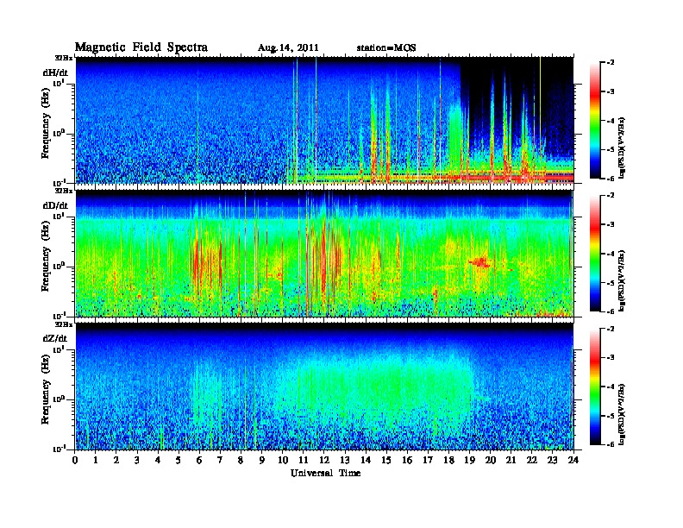Click the "12" hour tick label
This screenshot has height=528, width=683.
(324, 461)
